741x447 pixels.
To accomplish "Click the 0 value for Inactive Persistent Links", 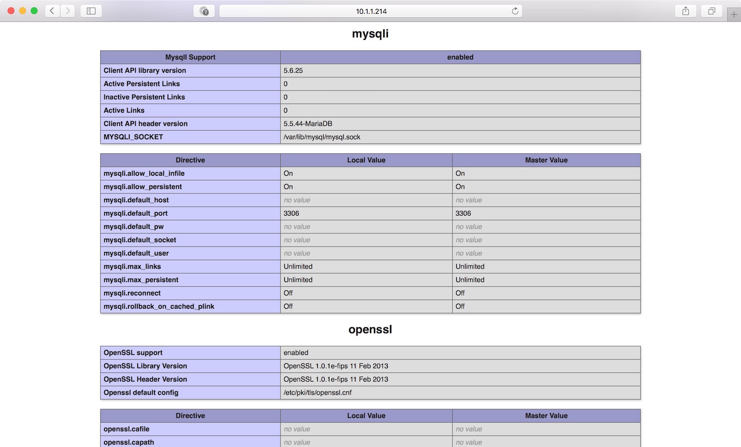I will pyautogui.click(x=285, y=97).
